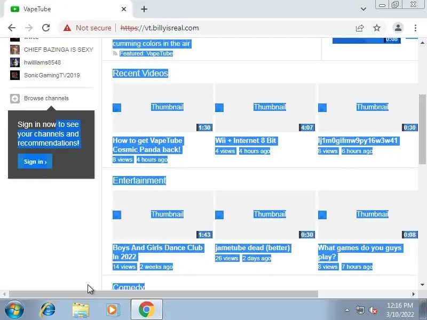The width and height of the screenshot is (427, 320).
Task: Click '26 views' under jametube dead
Action: (x=227, y=258)
